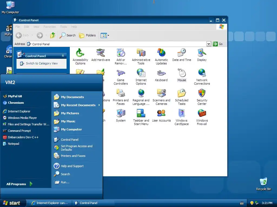Open Add or Remove Programs icon
Image resolution: width=277 pixels, height=207 pixels.
point(121,57)
